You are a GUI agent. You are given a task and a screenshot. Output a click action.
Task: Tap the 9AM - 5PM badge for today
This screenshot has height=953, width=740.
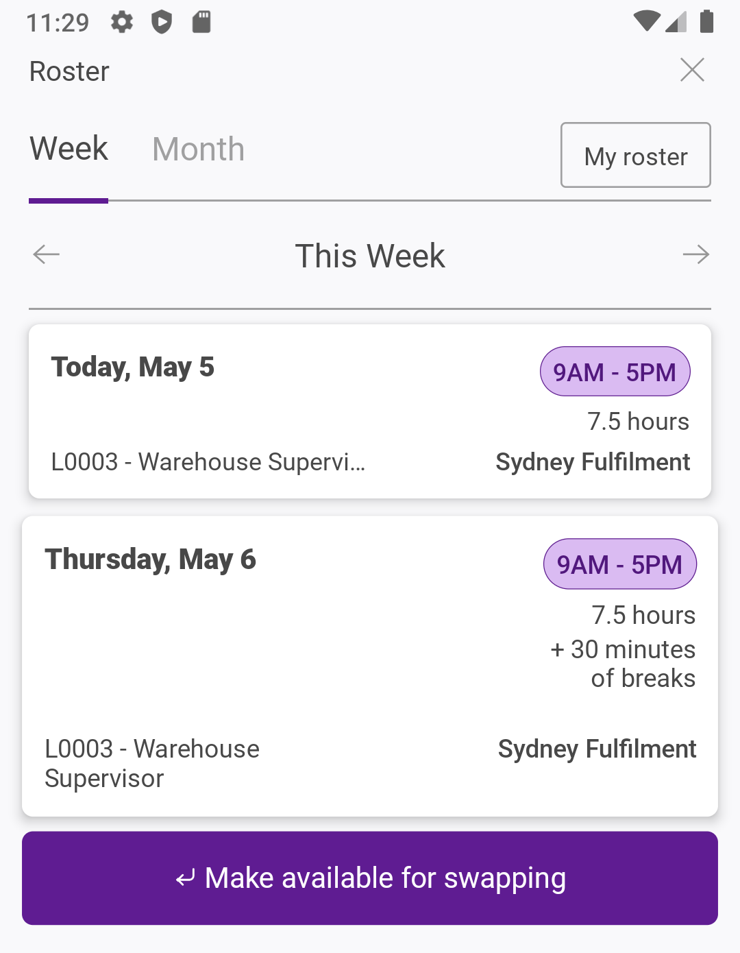[x=615, y=372]
